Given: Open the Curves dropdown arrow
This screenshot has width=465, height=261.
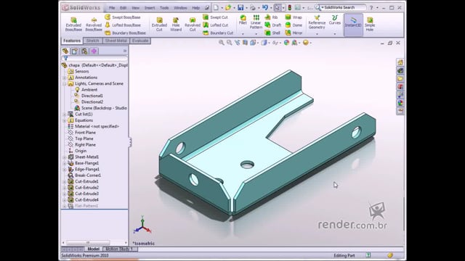Looking at the screenshot, I should pos(334,34).
